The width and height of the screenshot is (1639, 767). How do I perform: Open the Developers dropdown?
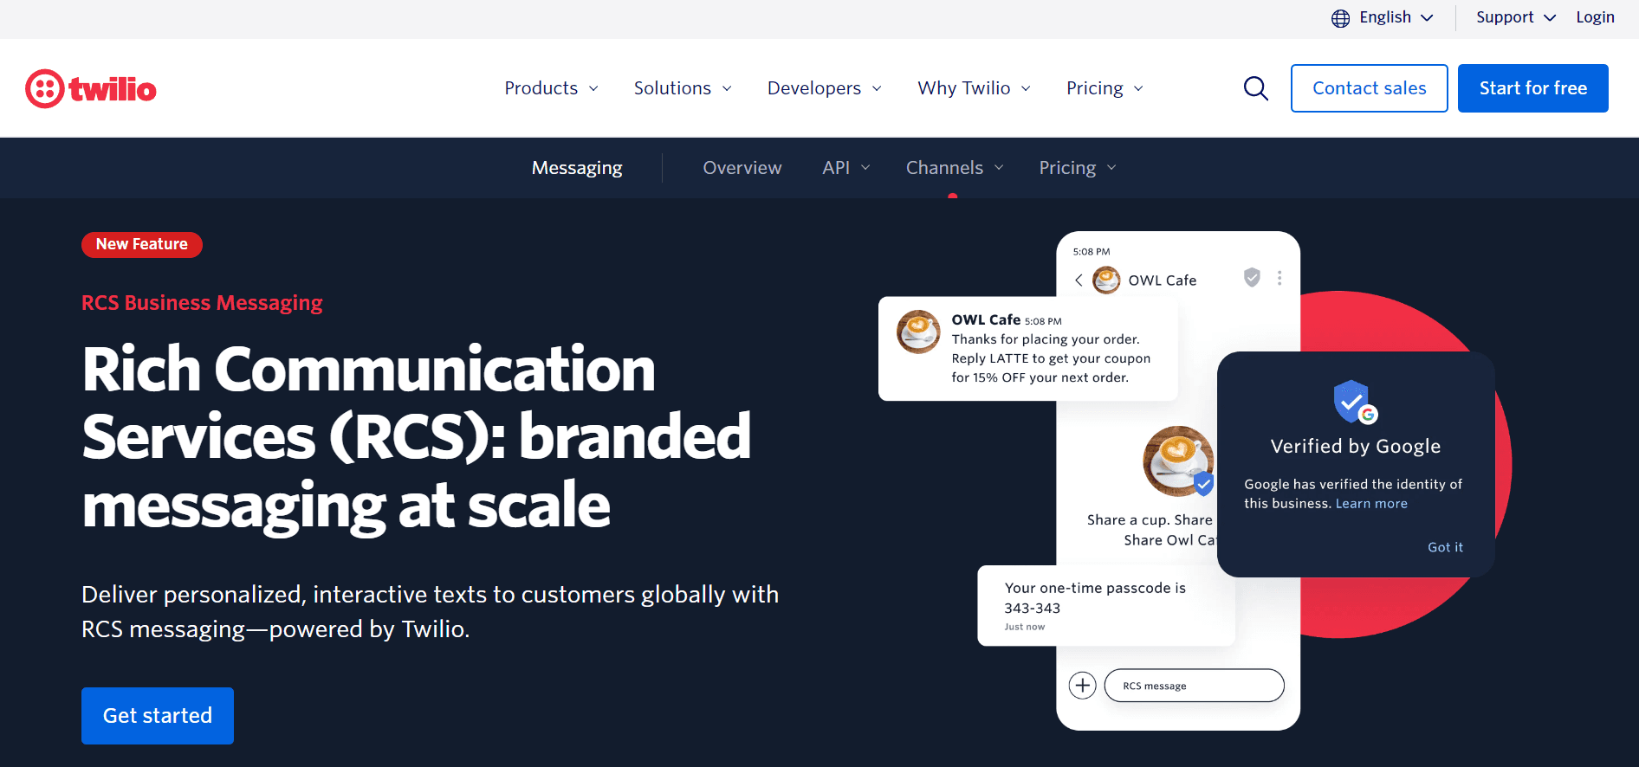[x=824, y=88]
